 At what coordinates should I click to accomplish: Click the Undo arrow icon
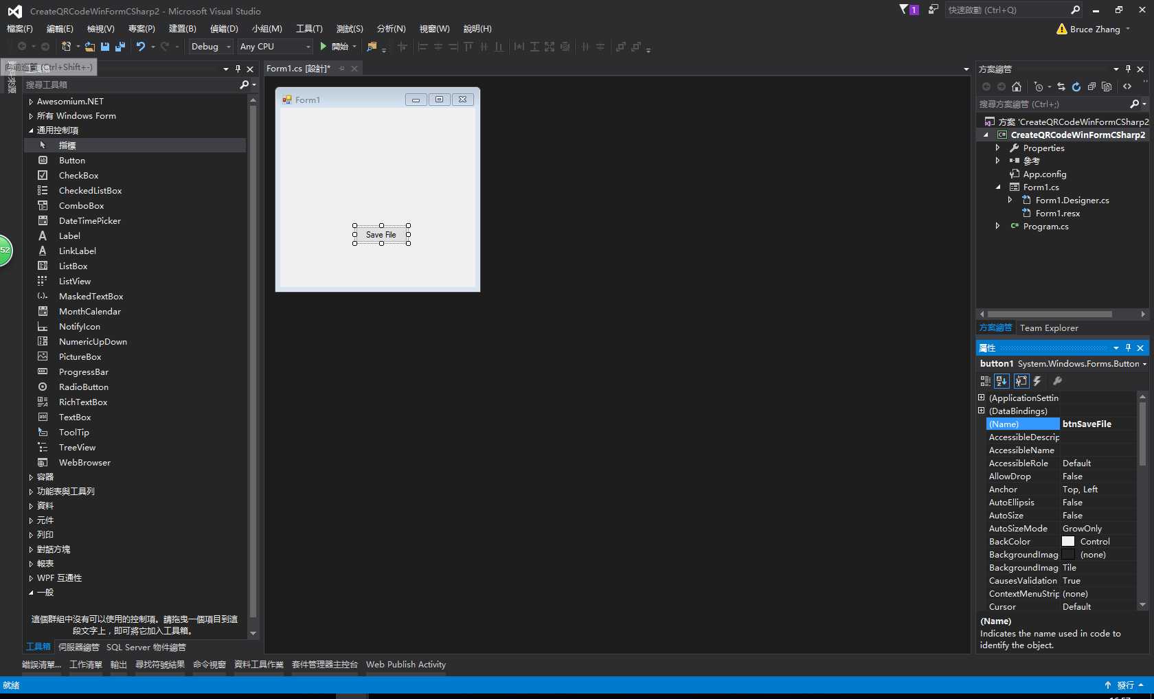click(x=141, y=47)
